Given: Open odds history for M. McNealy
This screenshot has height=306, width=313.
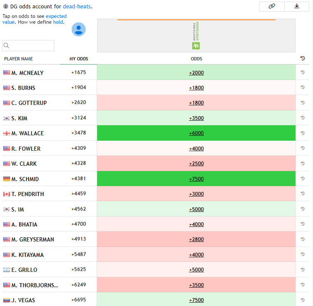Looking at the screenshot, I should (x=303, y=72).
